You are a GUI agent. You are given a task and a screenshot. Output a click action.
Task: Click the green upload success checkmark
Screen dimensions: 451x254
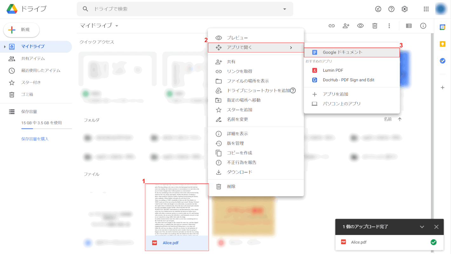433,242
